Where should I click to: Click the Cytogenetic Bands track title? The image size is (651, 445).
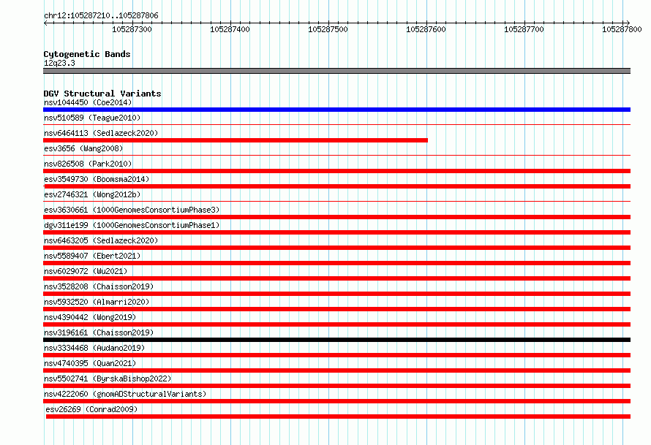[87, 54]
